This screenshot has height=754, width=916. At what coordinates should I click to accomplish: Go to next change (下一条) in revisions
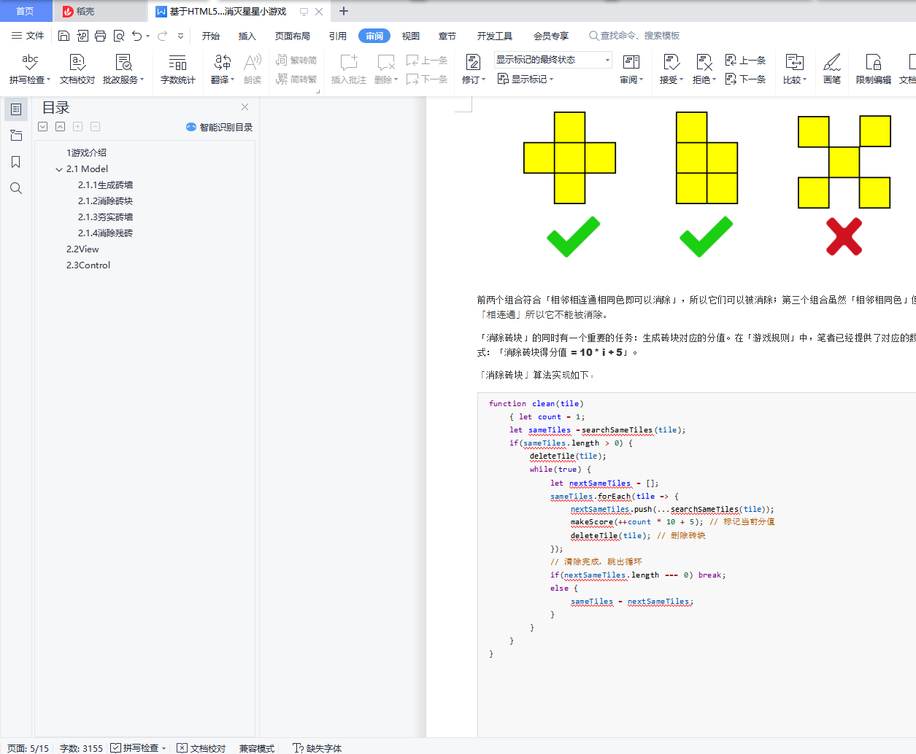coord(745,79)
